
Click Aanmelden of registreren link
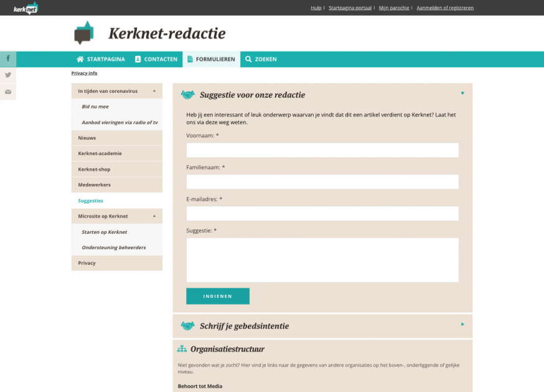pyautogui.click(x=445, y=7)
